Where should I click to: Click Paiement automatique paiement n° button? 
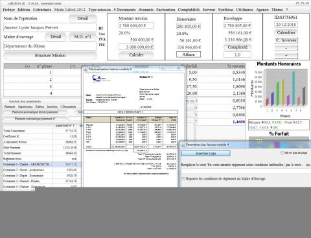(35, 119)
